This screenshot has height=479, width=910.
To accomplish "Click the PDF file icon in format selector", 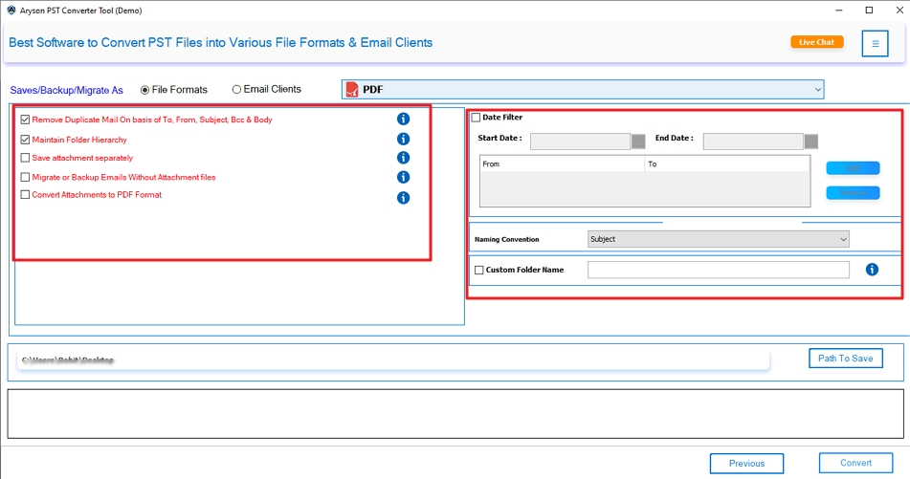I will pyautogui.click(x=352, y=89).
